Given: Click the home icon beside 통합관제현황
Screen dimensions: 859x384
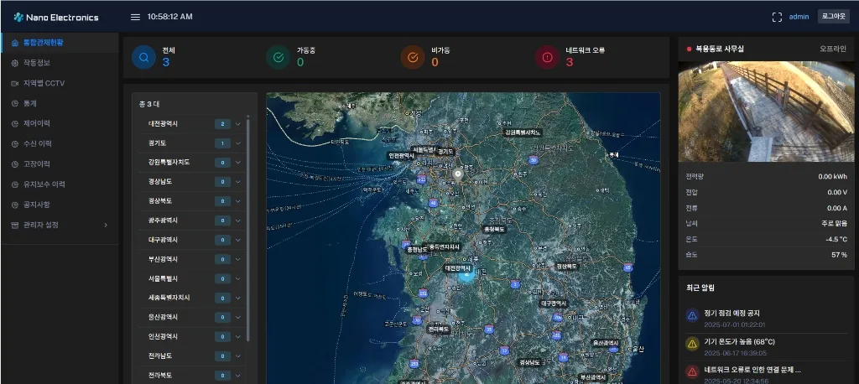Looking at the screenshot, I should click(x=15, y=43).
